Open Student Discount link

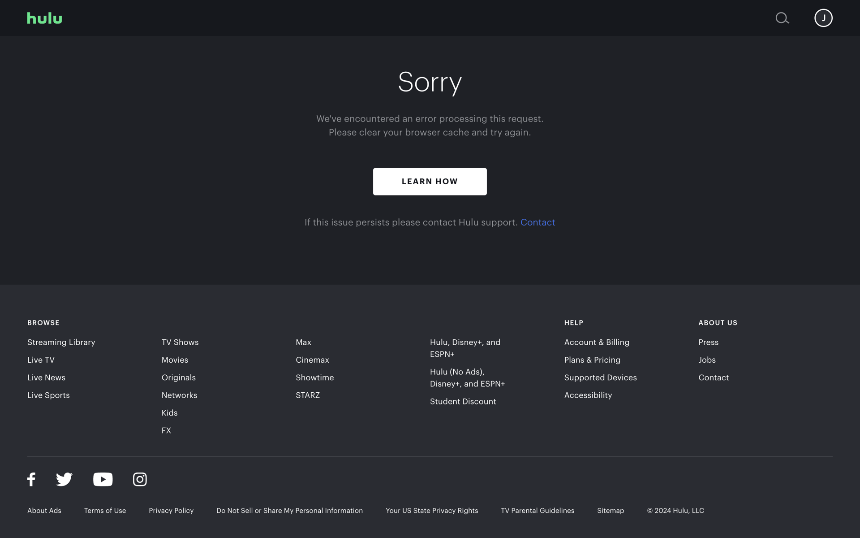coord(463,401)
